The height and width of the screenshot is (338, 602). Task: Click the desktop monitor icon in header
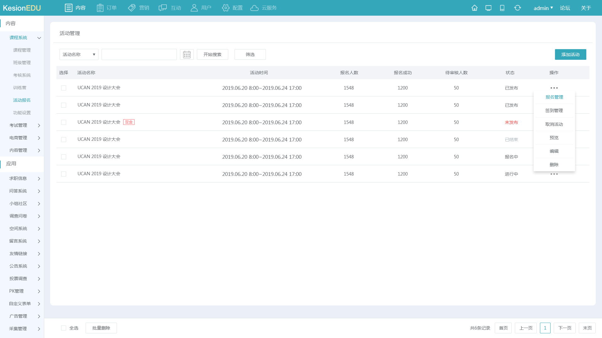click(x=488, y=8)
